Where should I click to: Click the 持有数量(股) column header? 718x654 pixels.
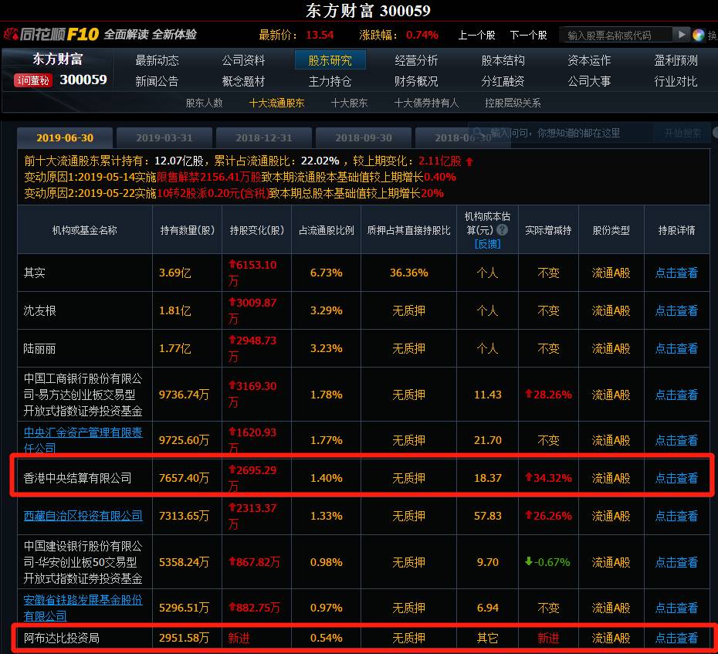[188, 230]
